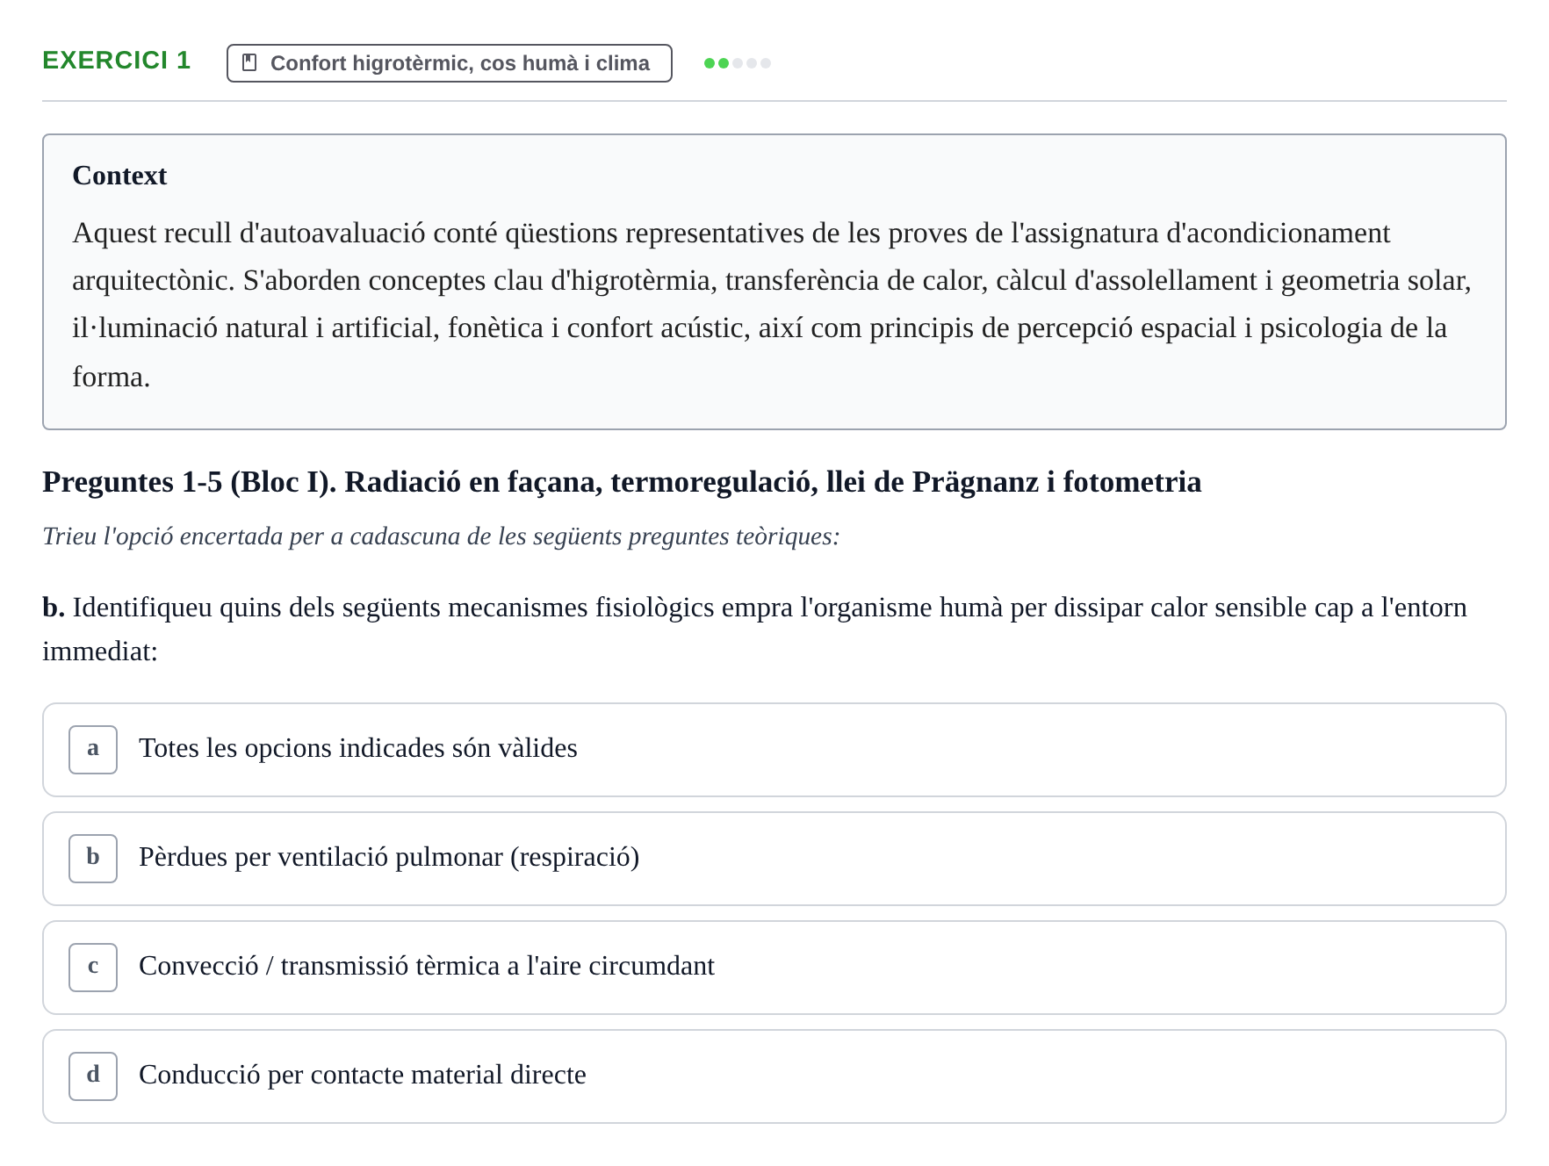Choose 'Totes les opcions indicades són vàlides'
The image size is (1549, 1166).
point(774,750)
